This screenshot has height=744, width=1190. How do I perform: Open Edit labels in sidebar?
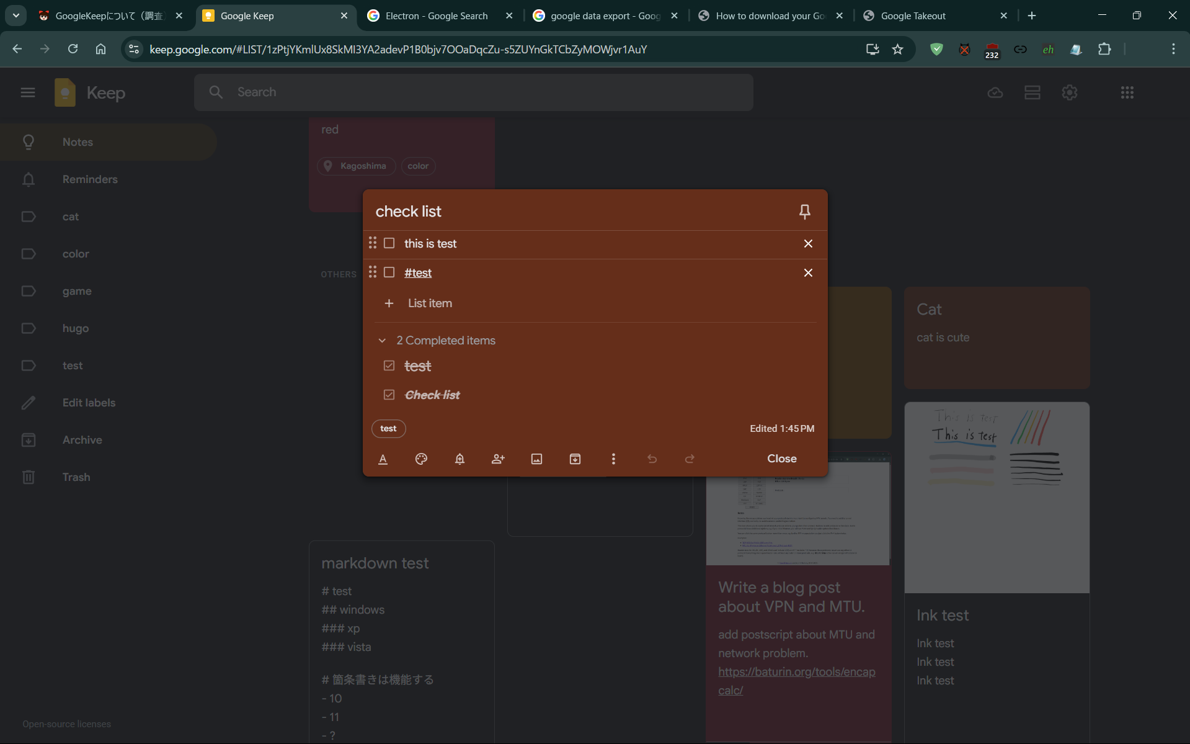pyautogui.click(x=109, y=403)
